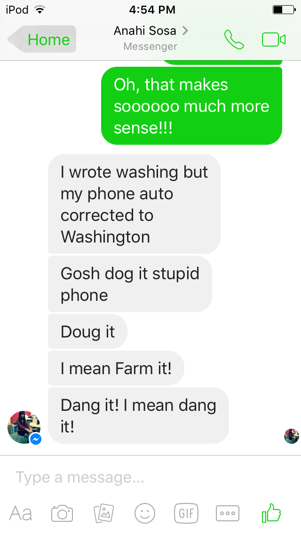Tap the "I mean Farm it!" message

(x=116, y=368)
